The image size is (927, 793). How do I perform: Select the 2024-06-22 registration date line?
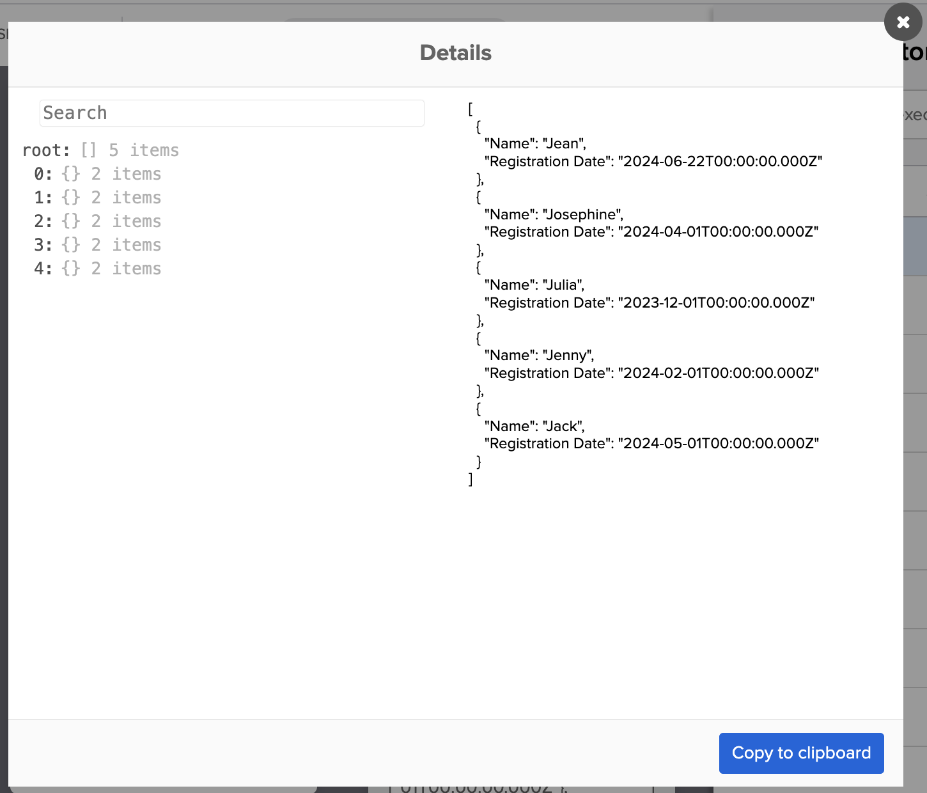653,162
